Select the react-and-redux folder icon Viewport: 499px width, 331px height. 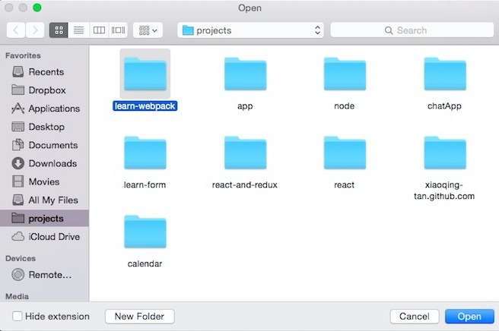pyautogui.click(x=246, y=153)
